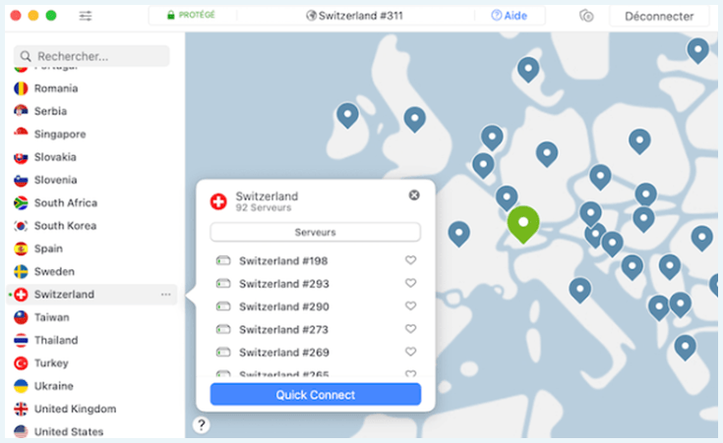The height and width of the screenshot is (443, 723).
Task: Click the Taiwan flag icon in list
Action: (21, 317)
